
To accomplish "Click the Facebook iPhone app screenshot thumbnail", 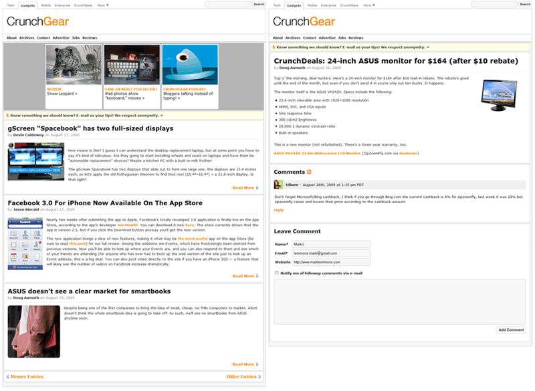I will click(25, 244).
